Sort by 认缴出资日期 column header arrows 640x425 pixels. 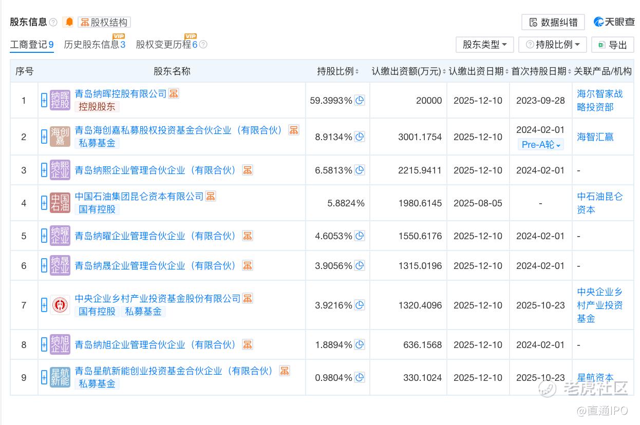tap(506, 71)
